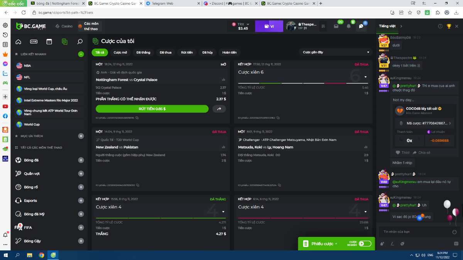Click the Rút tiền 0.85 $ button
This screenshot has width=463, height=260.
pyautogui.click(x=152, y=109)
